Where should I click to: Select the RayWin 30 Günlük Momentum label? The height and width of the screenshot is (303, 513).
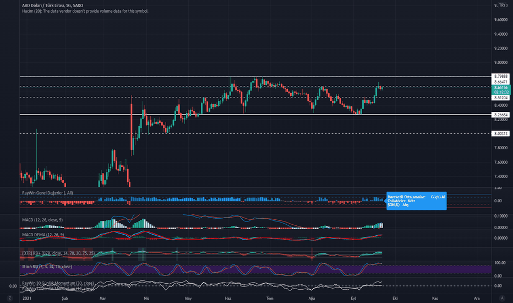pyautogui.click(x=58, y=283)
